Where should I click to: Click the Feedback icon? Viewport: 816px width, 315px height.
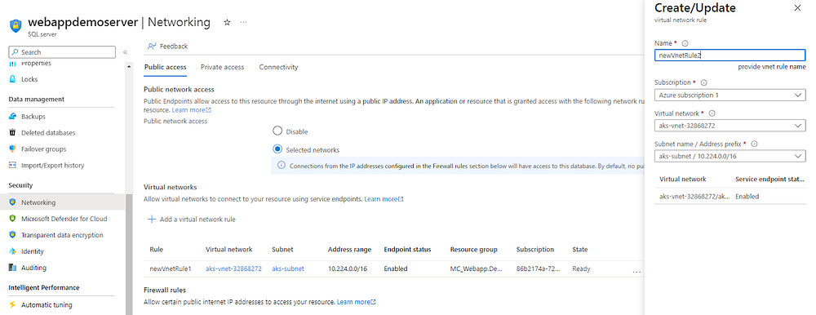152,47
